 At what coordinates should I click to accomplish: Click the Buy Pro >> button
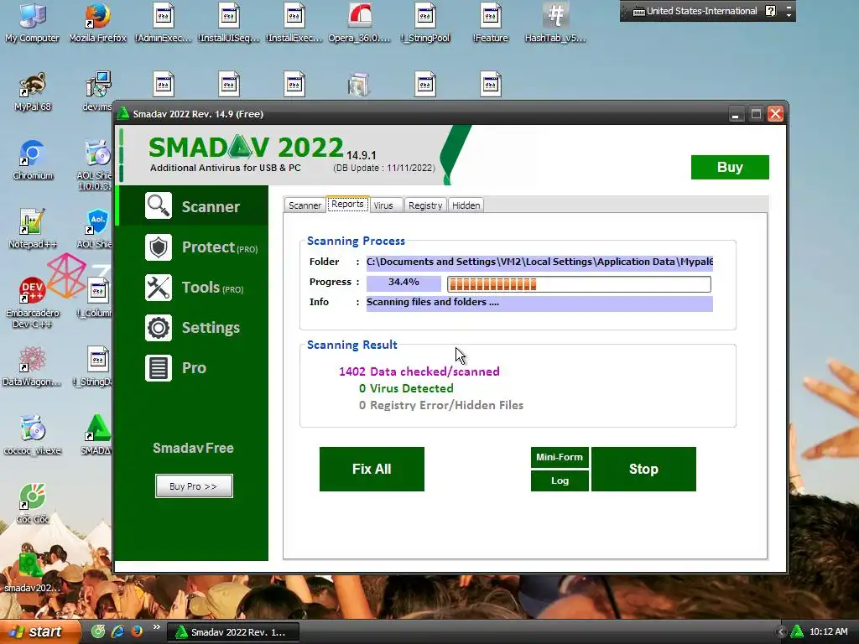(x=194, y=486)
